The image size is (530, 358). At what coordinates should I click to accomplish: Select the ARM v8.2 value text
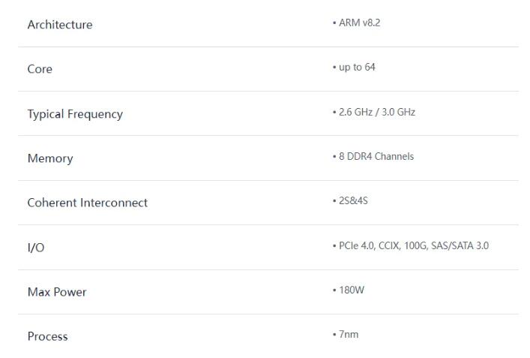coord(360,23)
